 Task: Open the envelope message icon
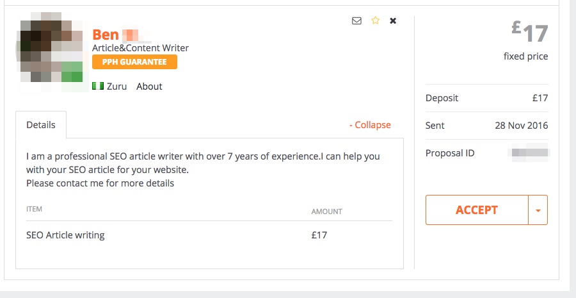pos(356,21)
